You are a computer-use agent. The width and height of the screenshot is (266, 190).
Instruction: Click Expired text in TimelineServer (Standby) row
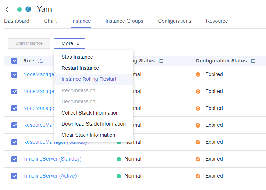point(214,159)
